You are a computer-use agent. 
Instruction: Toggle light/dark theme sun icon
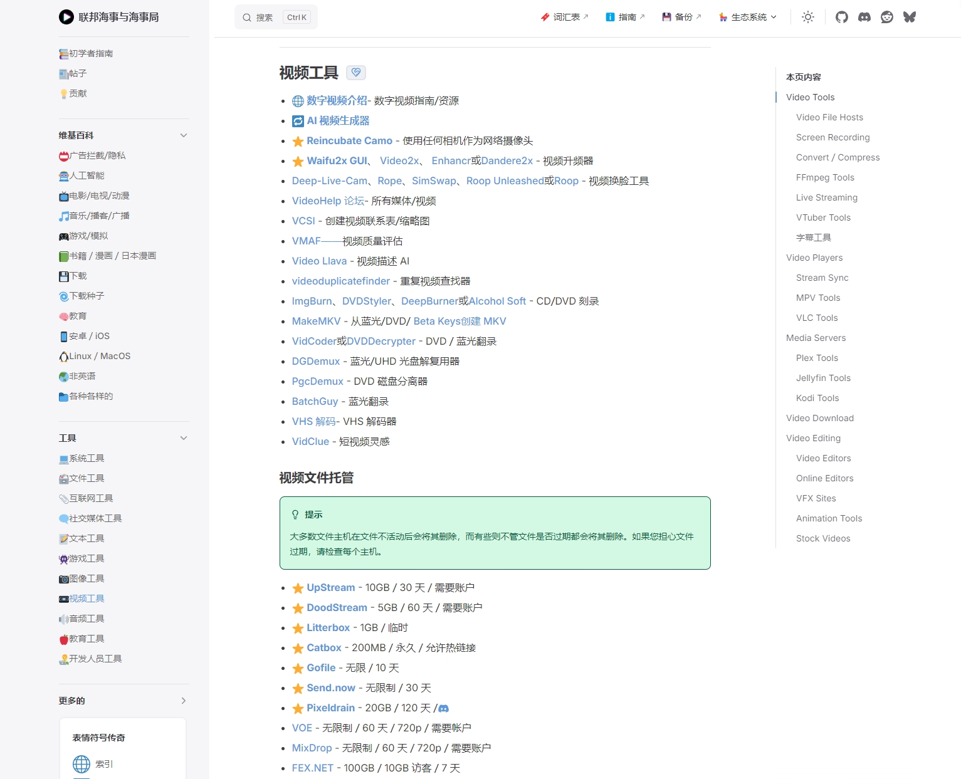tap(808, 17)
